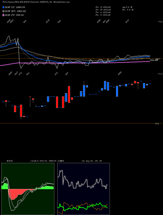The height and width of the screenshot is (215, 163).
Task: Click the '934.00' price label on EMA chart
Action: click(x=154, y=60)
